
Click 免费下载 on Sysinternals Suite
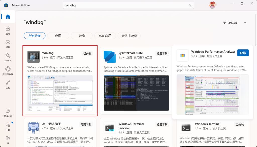coord(162,53)
